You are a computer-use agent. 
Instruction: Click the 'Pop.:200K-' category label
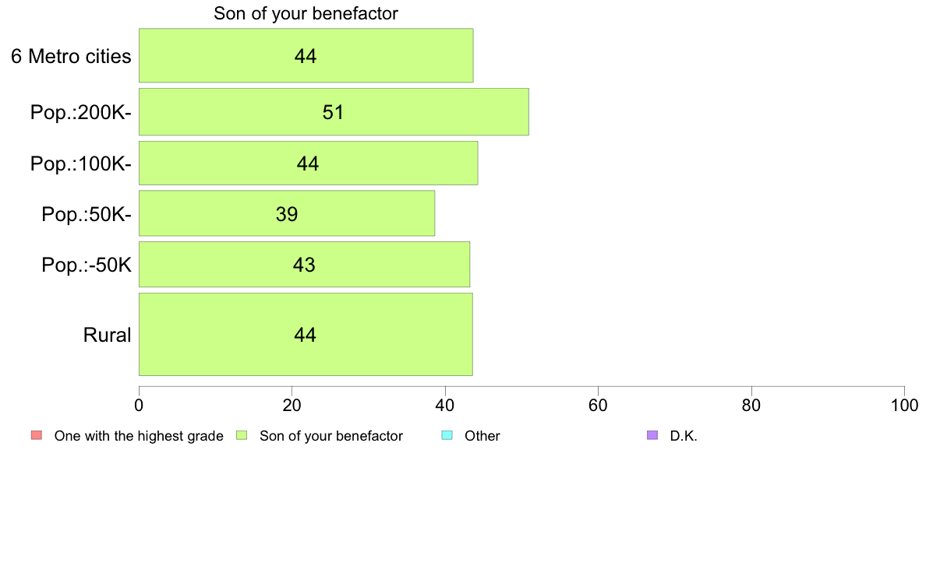pos(81,112)
